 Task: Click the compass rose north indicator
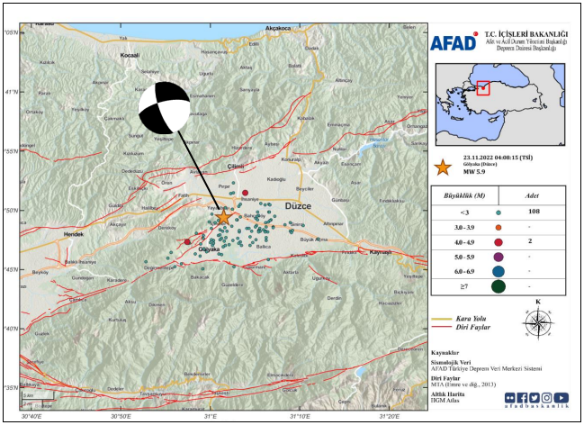click(537, 321)
